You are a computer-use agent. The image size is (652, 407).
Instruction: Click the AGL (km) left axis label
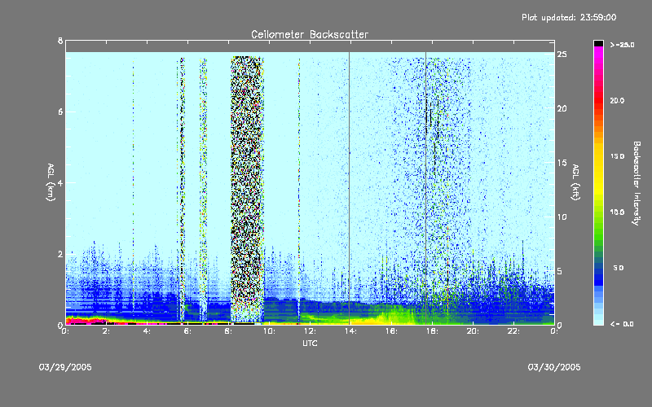click(x=51, y=182)
